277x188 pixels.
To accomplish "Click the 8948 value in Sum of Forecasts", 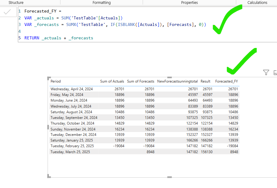I will (x=150, y=152).
